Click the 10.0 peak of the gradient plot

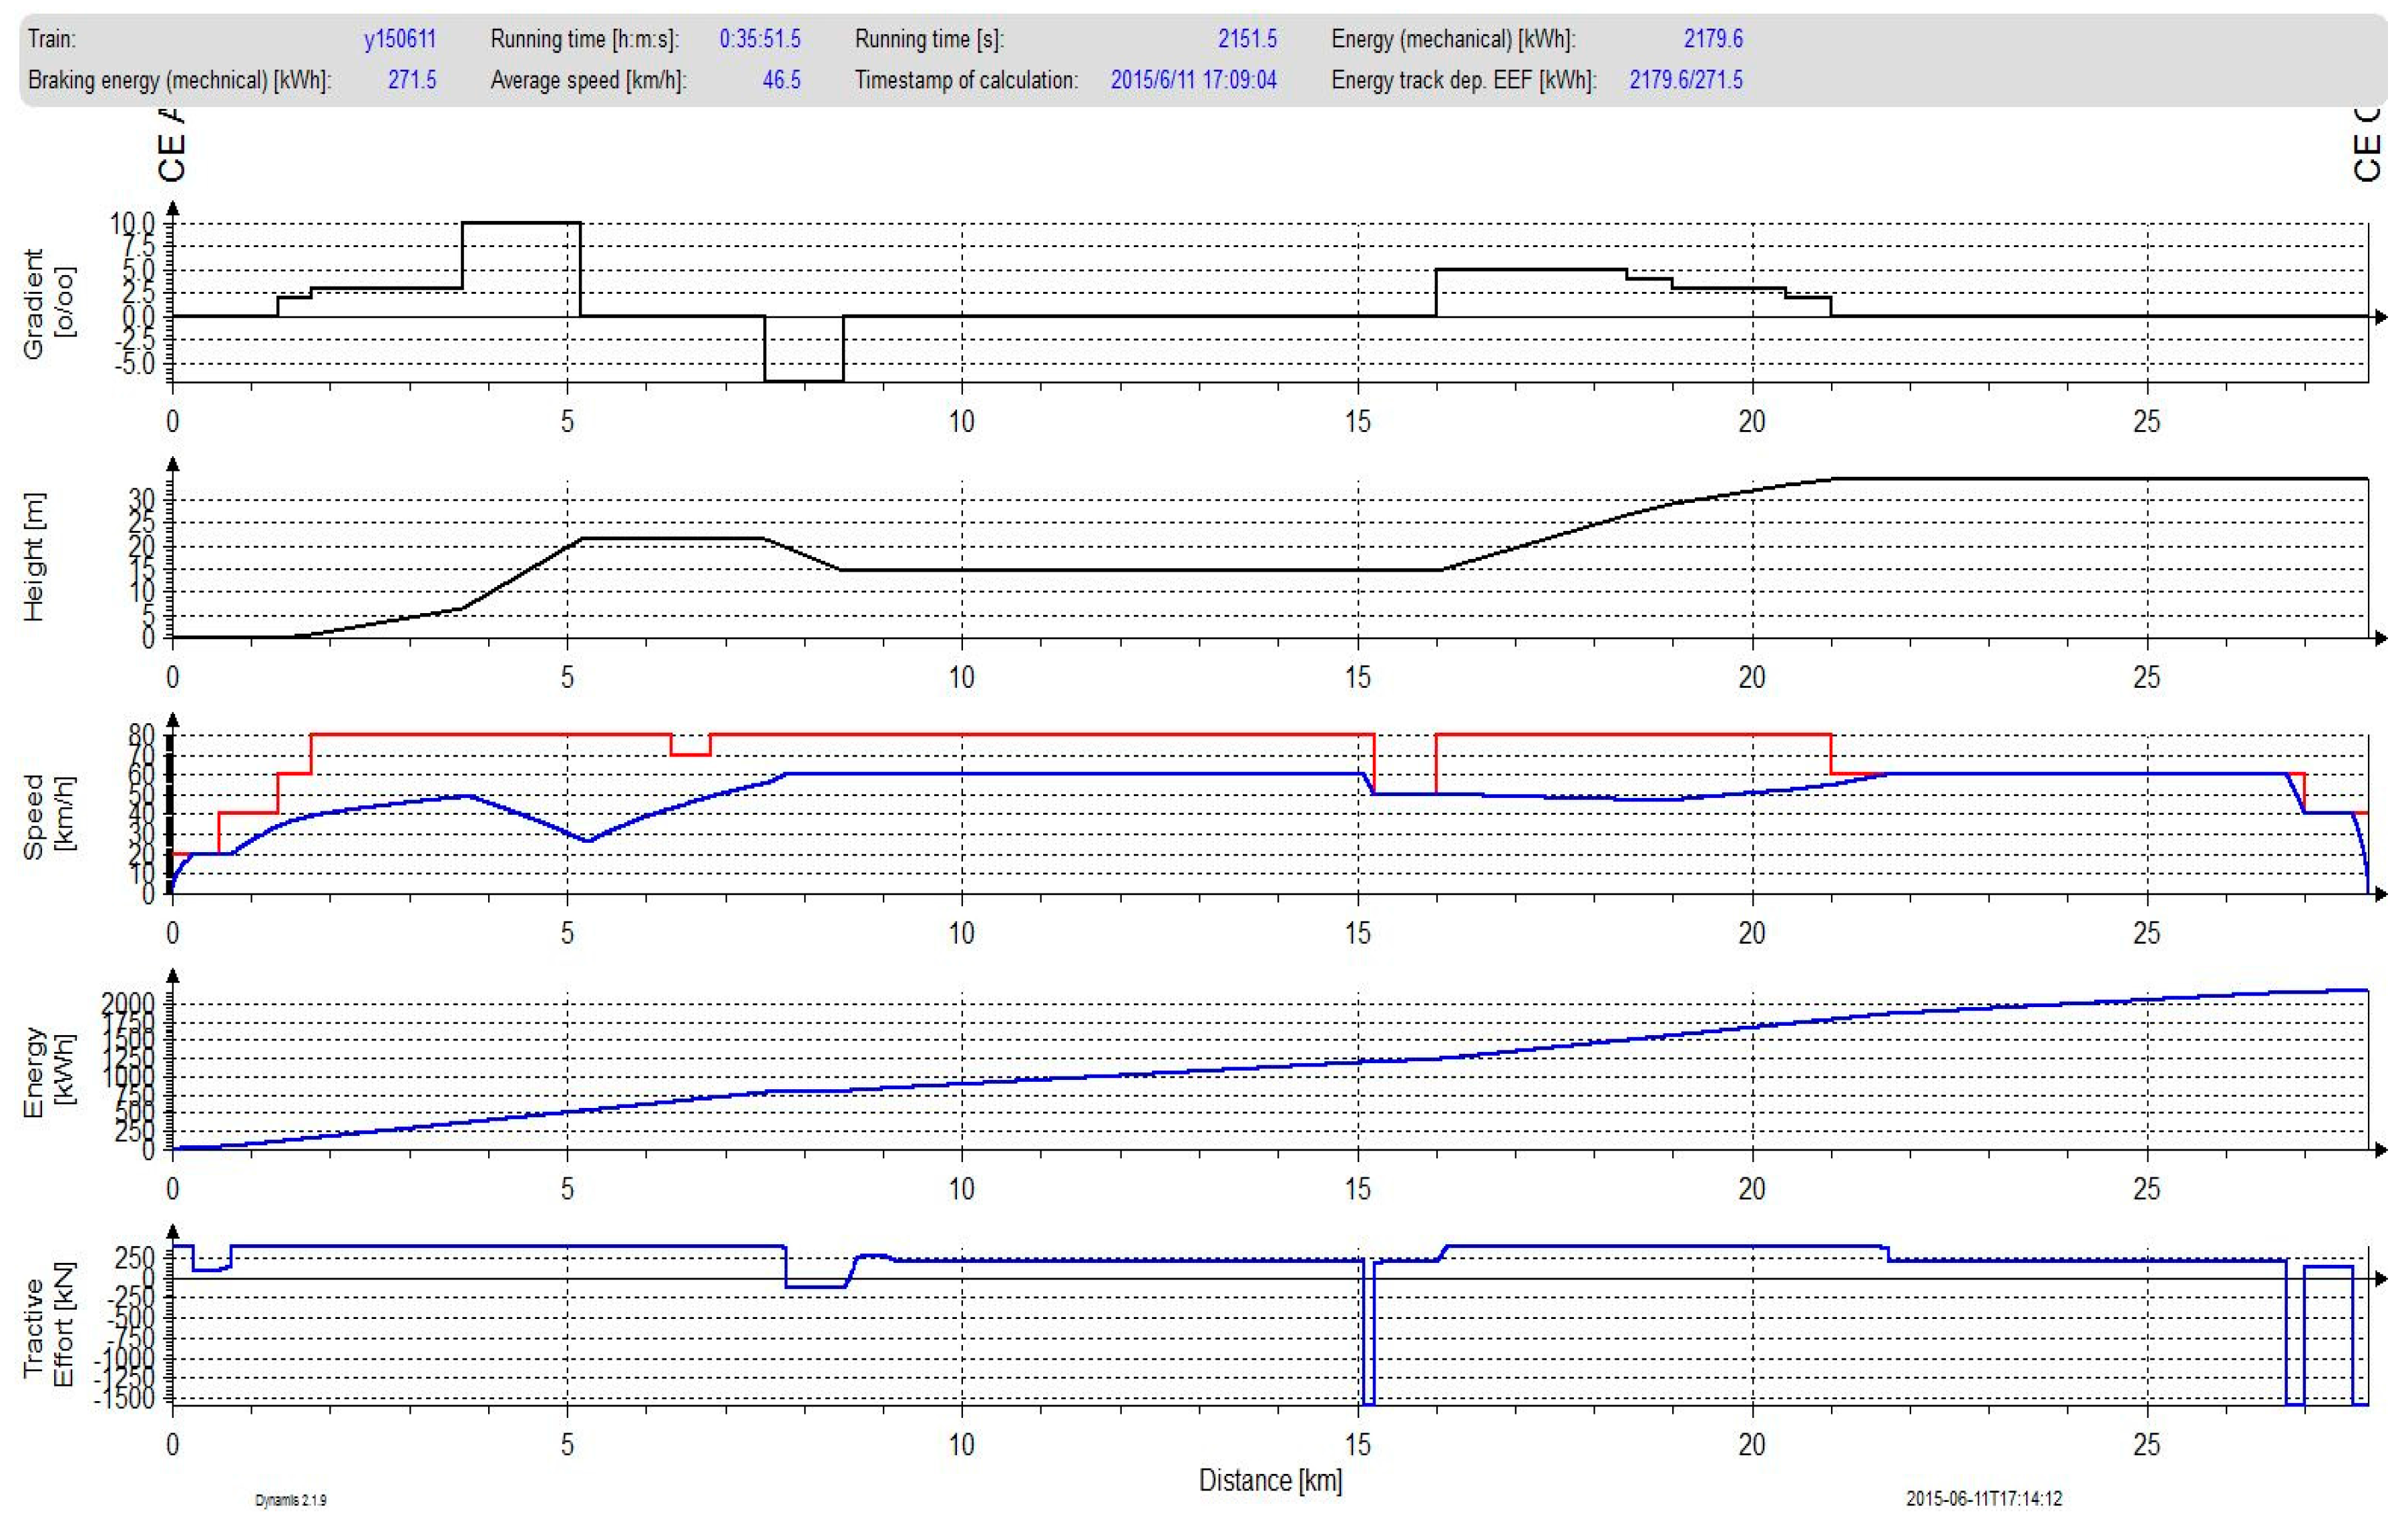click(521, 222)
